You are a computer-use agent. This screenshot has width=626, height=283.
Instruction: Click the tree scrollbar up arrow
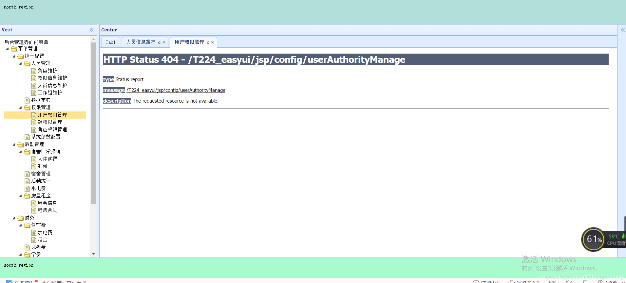93,39
